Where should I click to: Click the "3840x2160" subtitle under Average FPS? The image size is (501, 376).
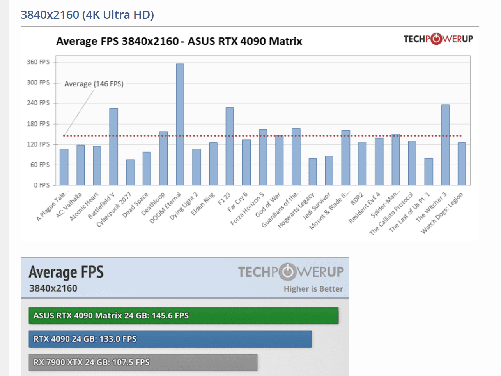(x=53, y=288)
